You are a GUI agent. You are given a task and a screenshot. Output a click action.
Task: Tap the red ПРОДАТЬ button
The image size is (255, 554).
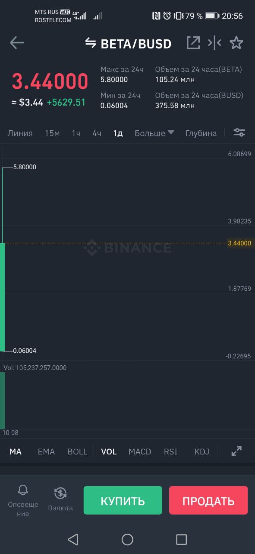tap(208, 500)
